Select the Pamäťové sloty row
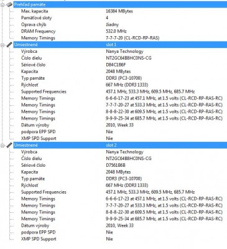227x249 pixels. pos(120,18)
